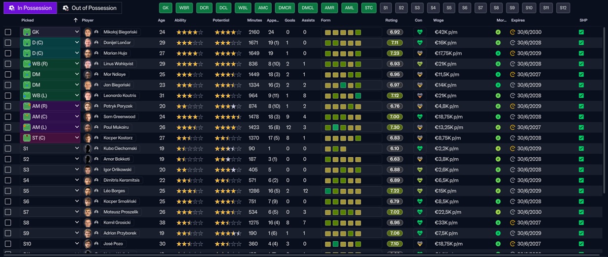Viewport: 608px width, 257px height.
Task: Toggle SHP checkbox for Leonardo Koutris
Action: click(581, 96)
